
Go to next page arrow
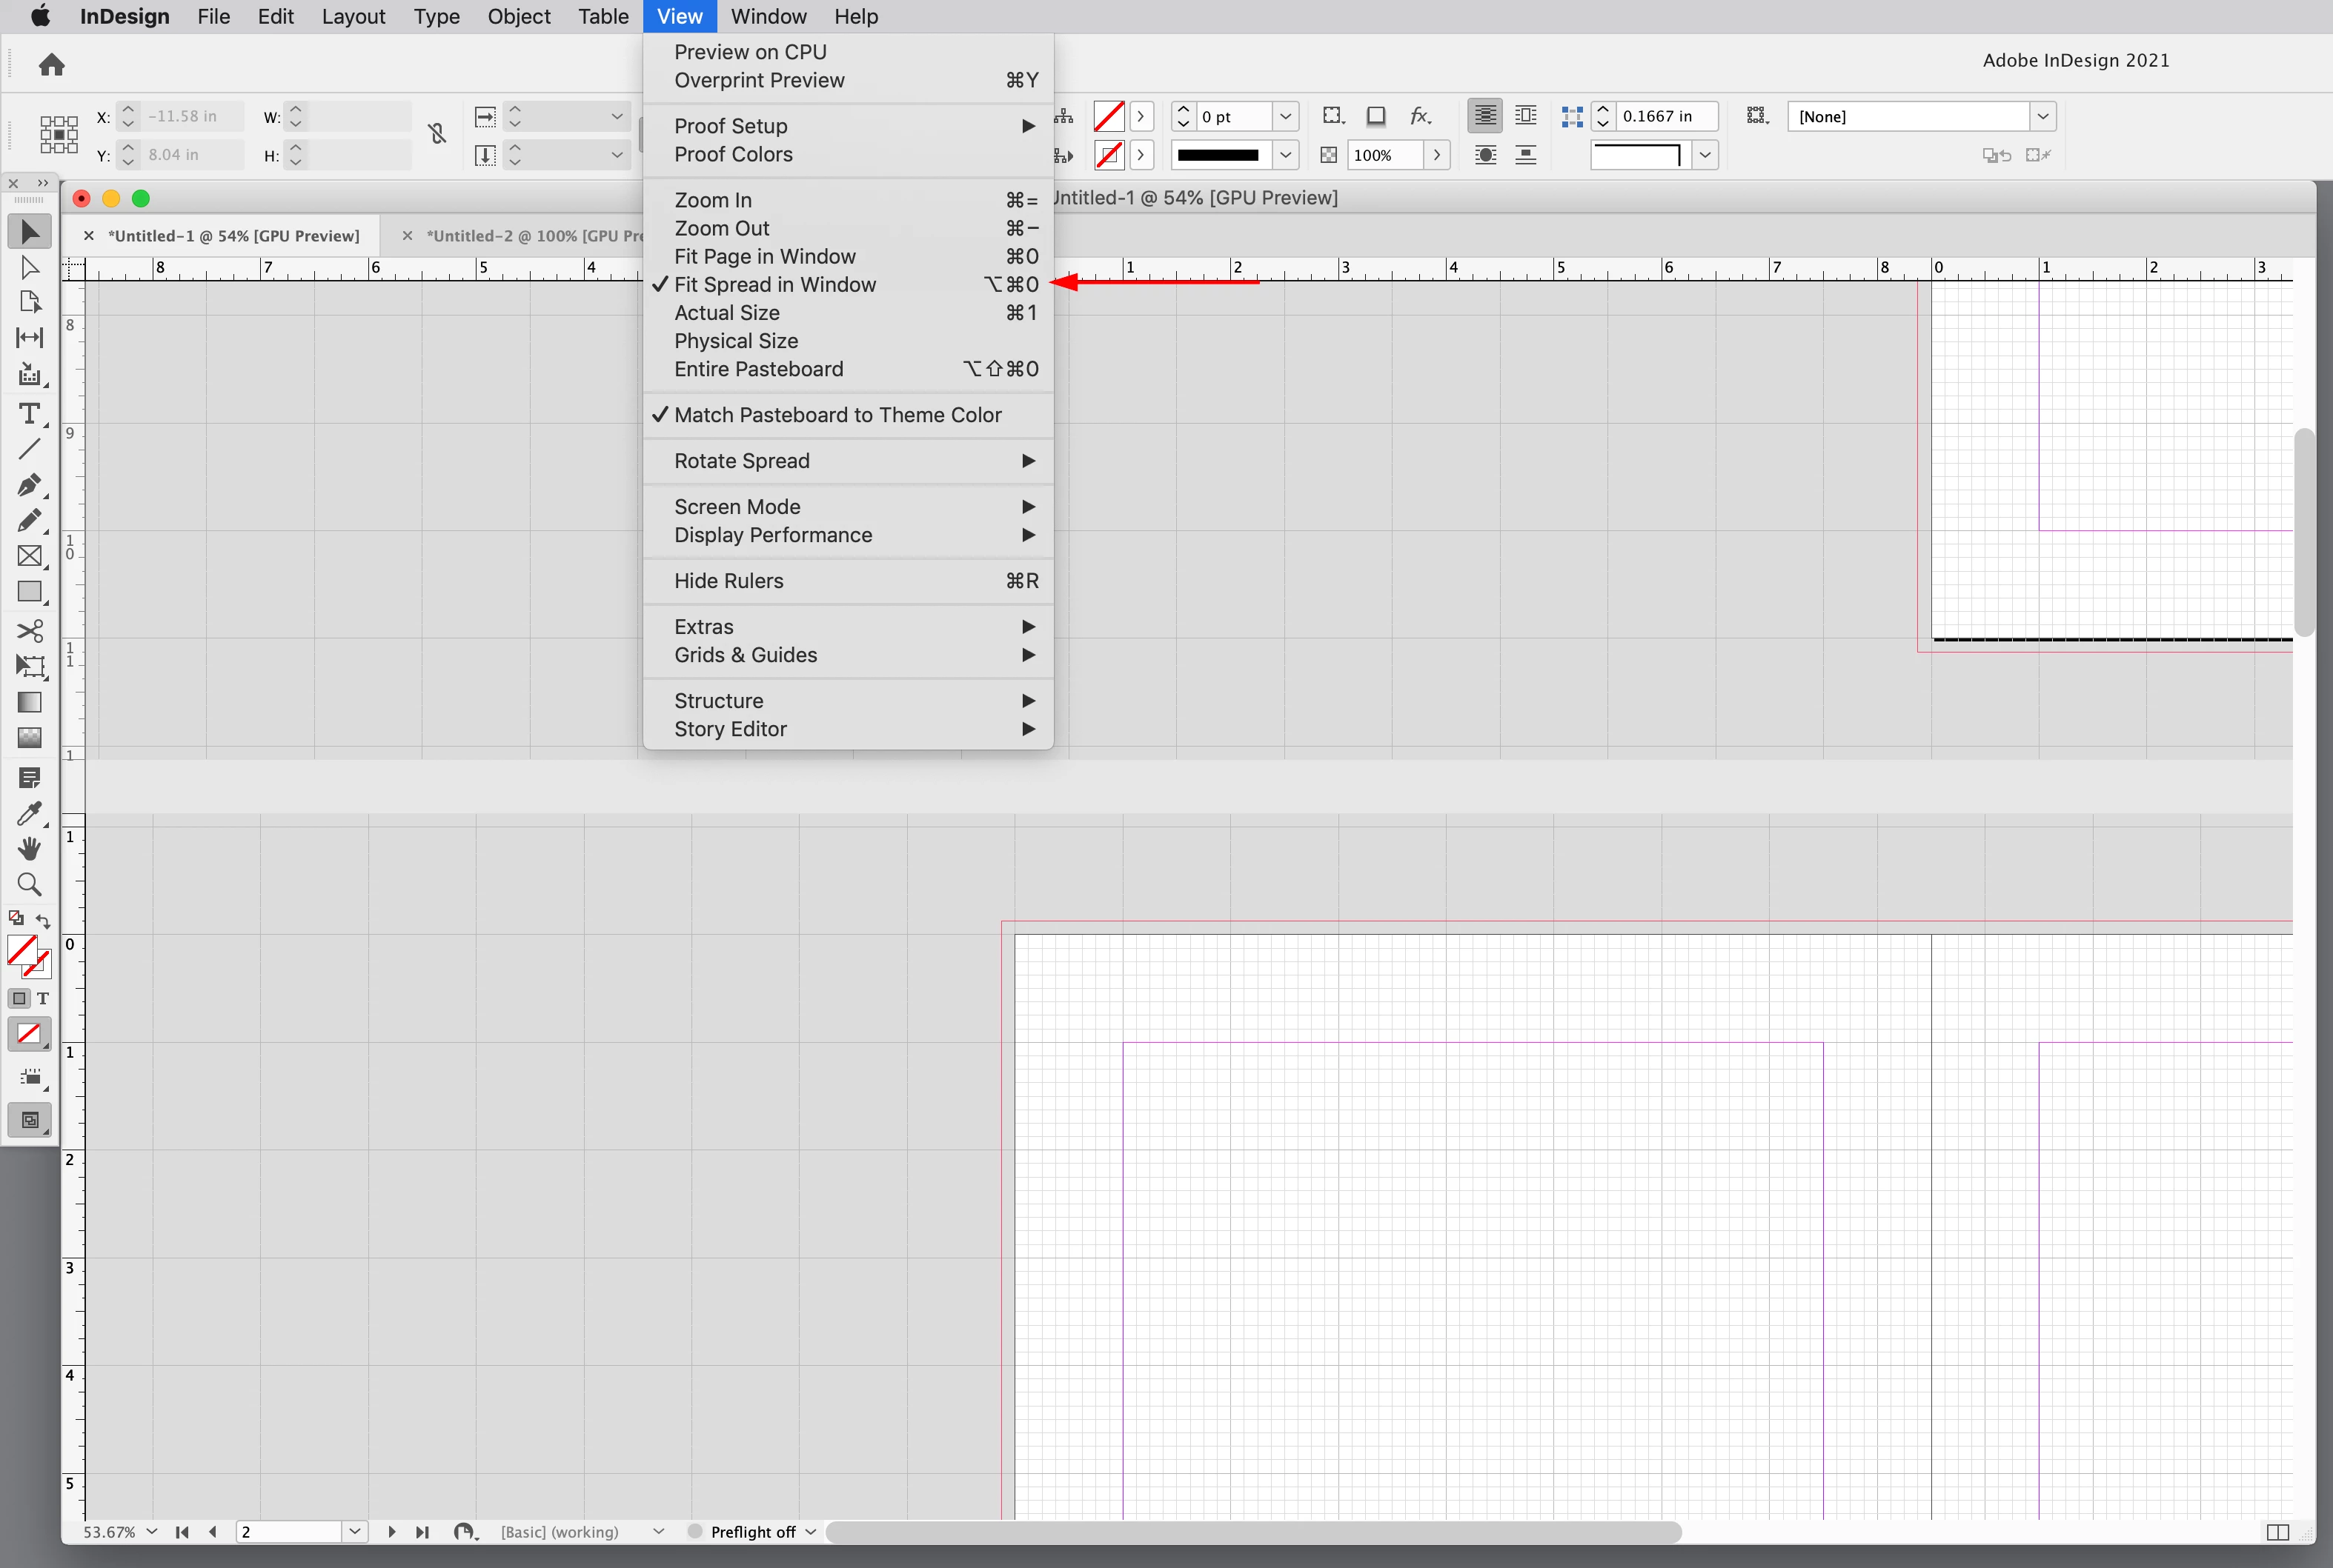pos(391,1531)
